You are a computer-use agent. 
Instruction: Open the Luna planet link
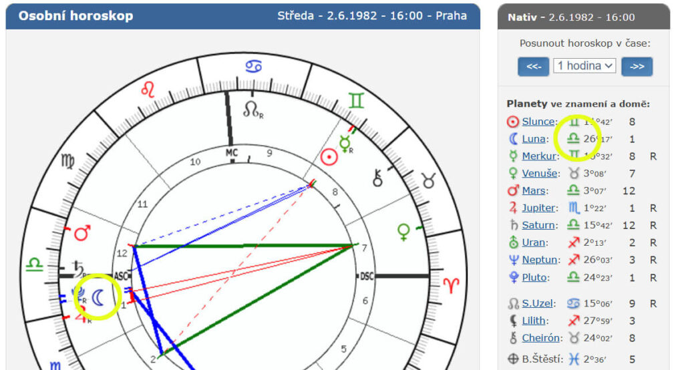coord(534,139)
